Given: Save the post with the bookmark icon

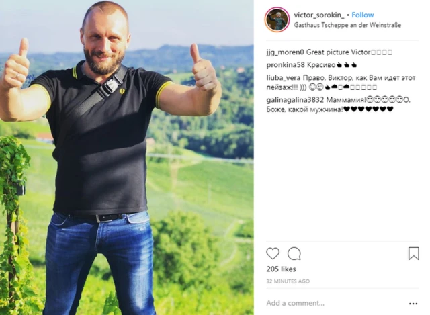Looking at the screenshot, I should pyautogui.click(x=414, y=253).
